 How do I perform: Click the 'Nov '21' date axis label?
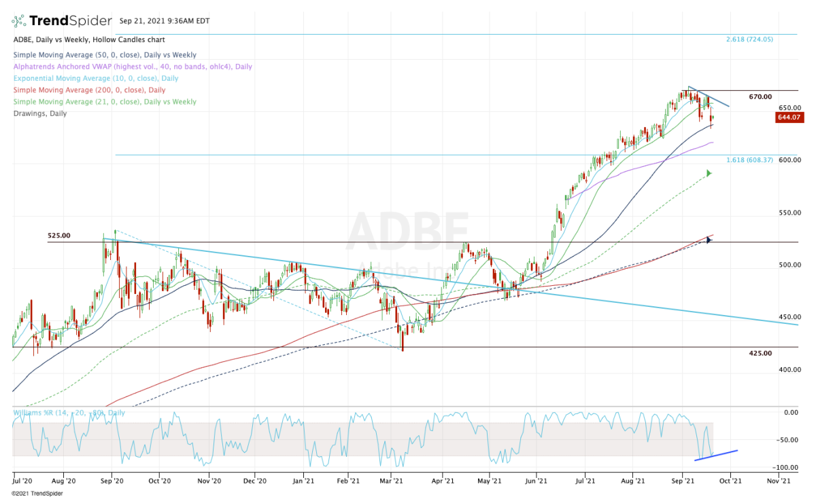pos(778,481)
